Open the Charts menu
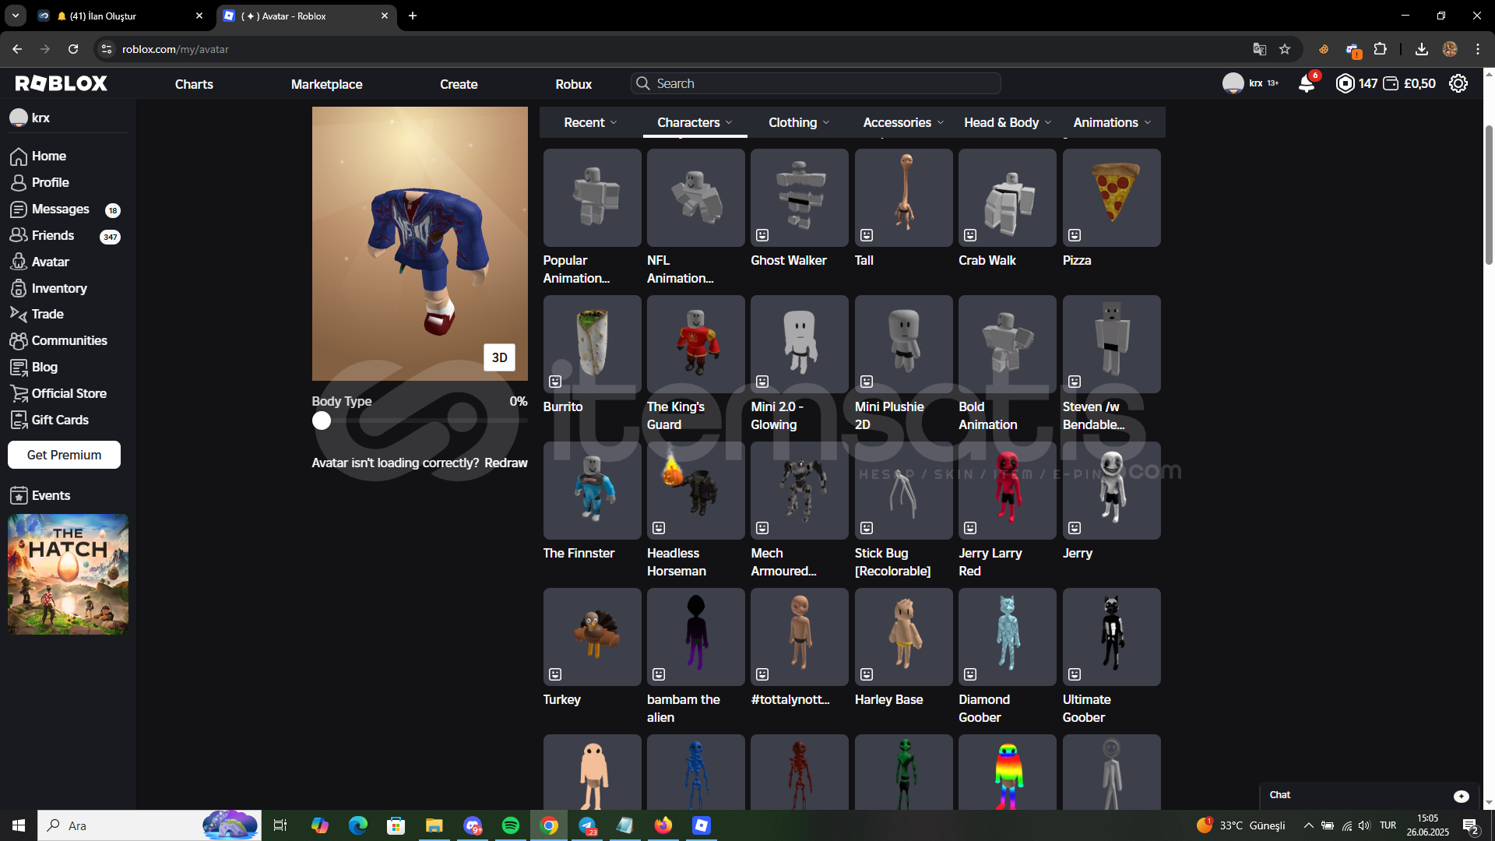Screen dimensions: 1495x841 pyautogui.click(x=194, y=84)
